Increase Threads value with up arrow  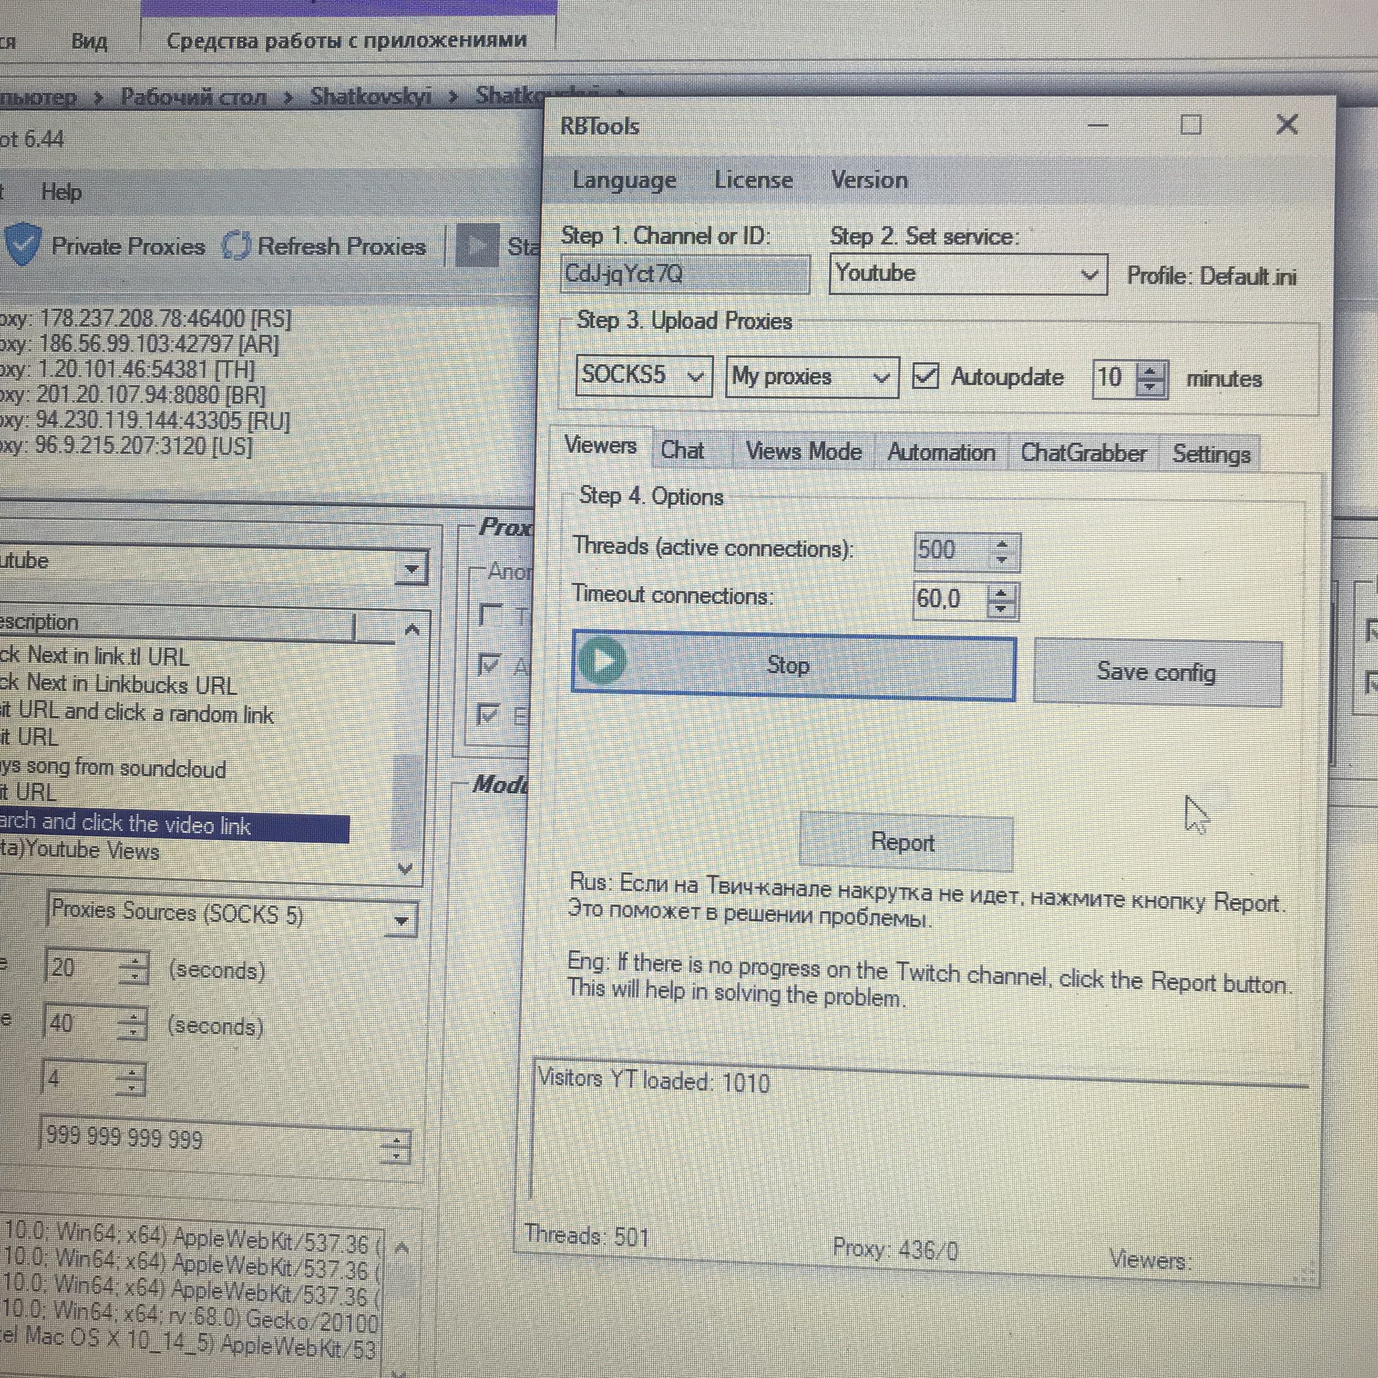point(1002,544)
